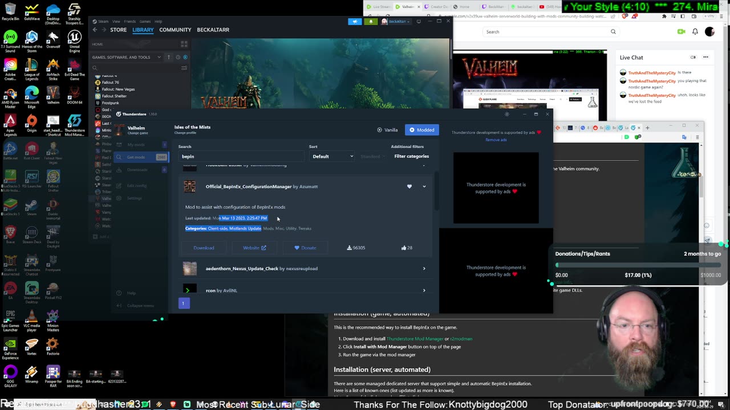Viewport: 730px width, 410px height.
Task: Toggle Thunderstore light/dark theme sun icon
Action: pyautogui.click(x=507, y=114)
